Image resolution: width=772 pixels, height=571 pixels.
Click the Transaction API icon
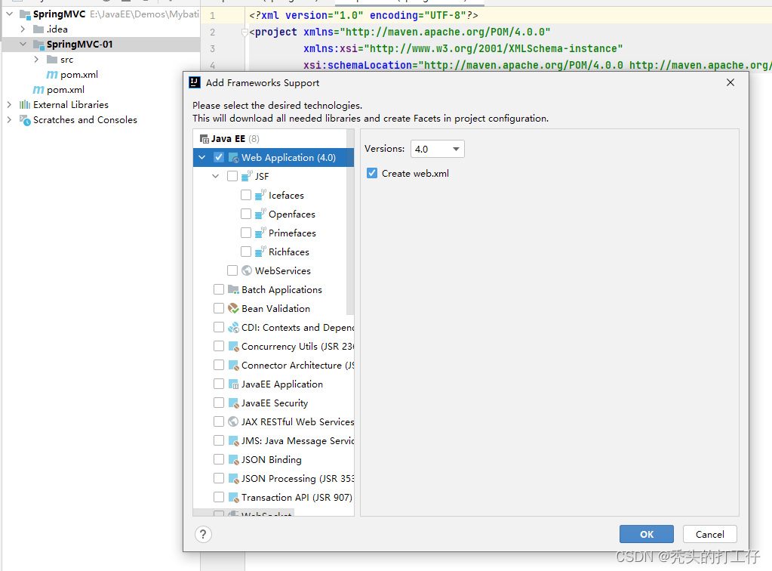pyautogui.click(x=234, y=497)
